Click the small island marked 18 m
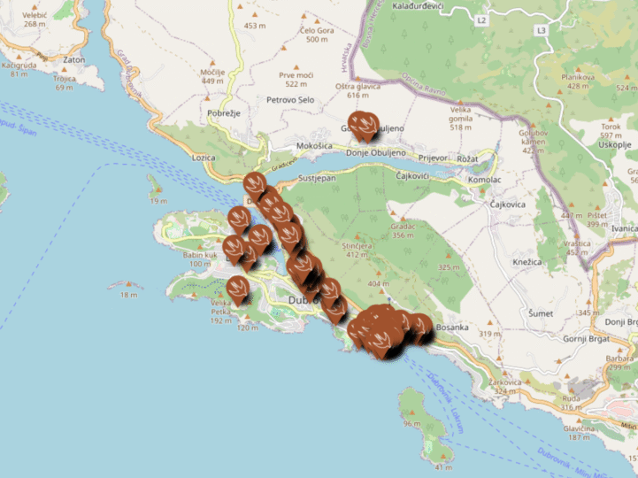Screen dimensions: 638x478 point(127,286)
